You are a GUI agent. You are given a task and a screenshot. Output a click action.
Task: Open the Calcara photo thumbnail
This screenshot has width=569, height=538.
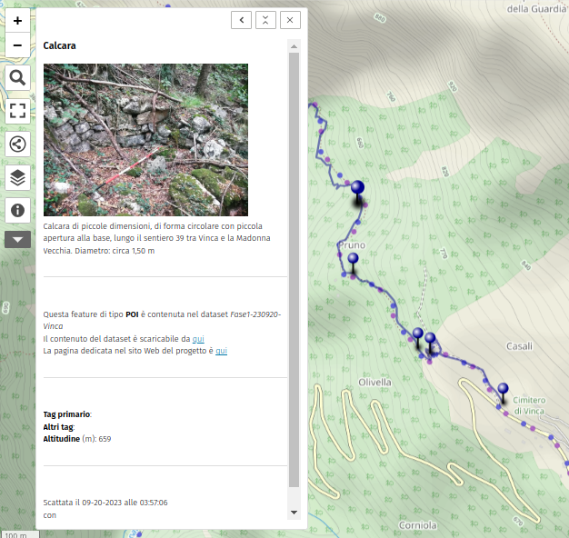click(145, 140)
